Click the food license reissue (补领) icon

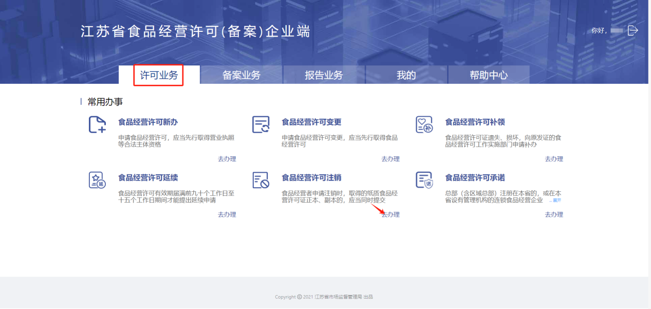point(424,125)
